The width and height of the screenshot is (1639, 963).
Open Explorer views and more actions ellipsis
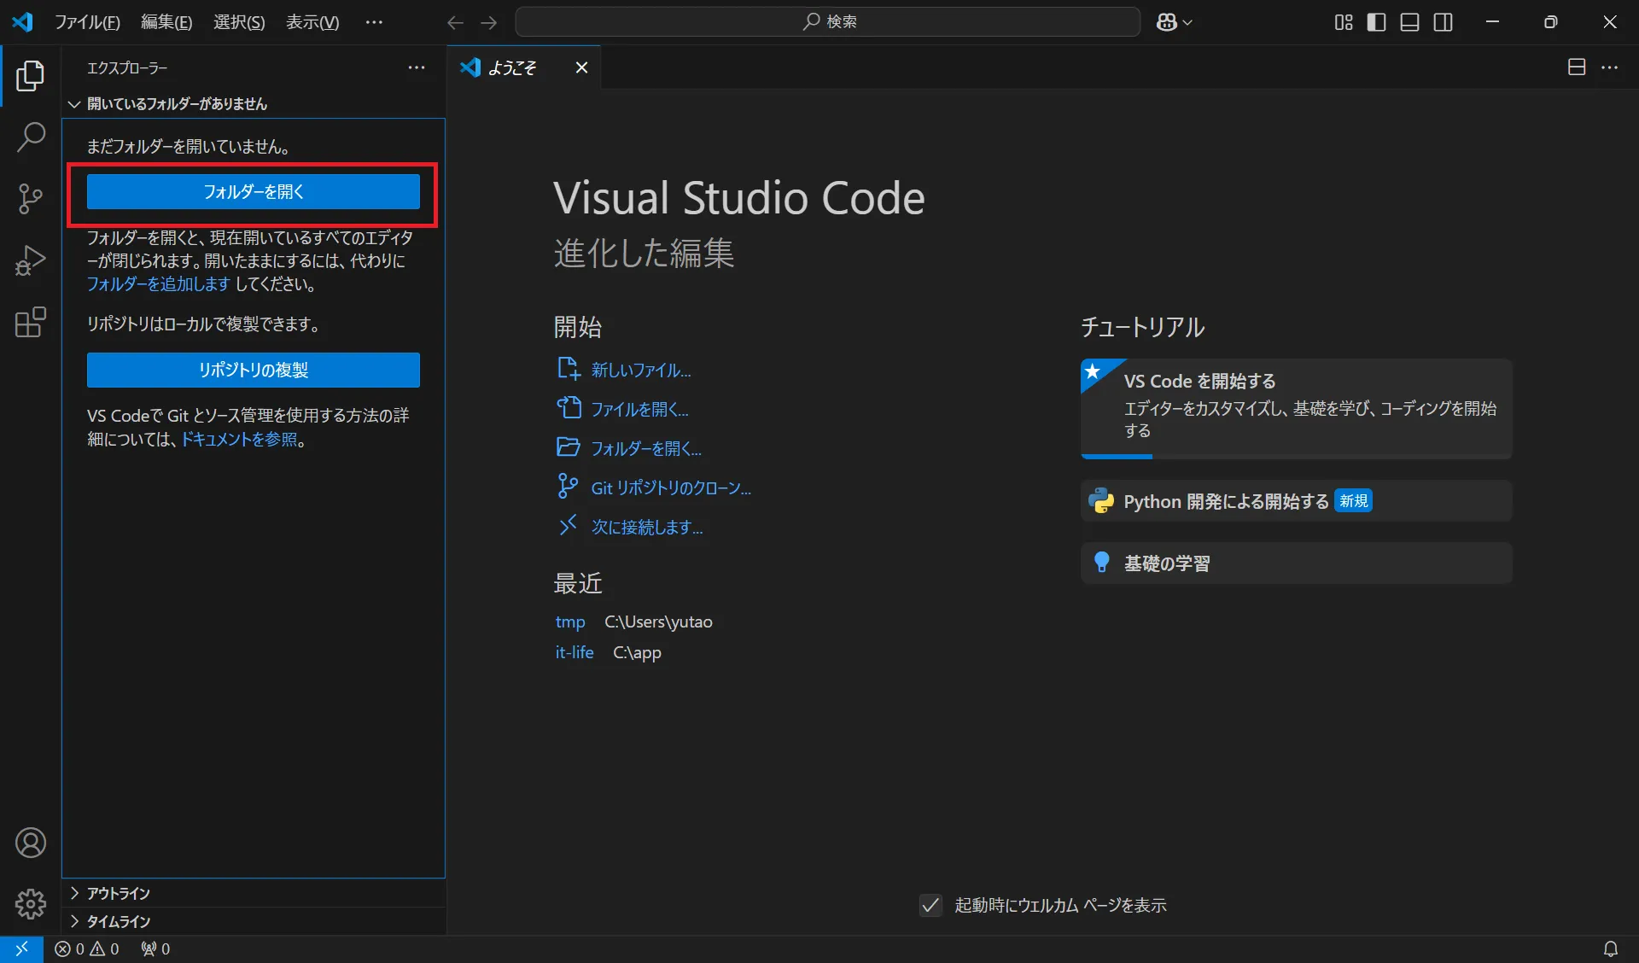(417, 67)
